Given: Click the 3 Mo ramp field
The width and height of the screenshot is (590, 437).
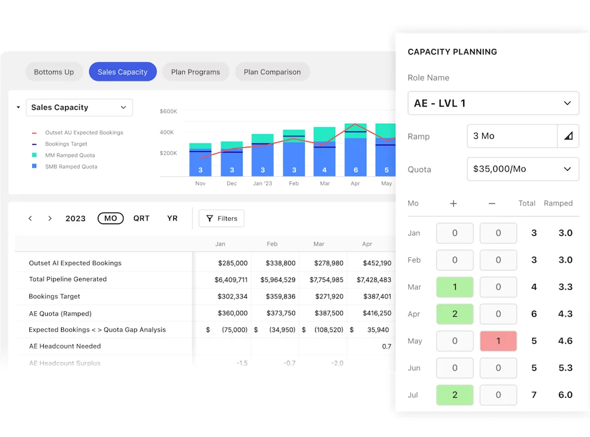Looking at the screenshot, I should tap(512, 136).
